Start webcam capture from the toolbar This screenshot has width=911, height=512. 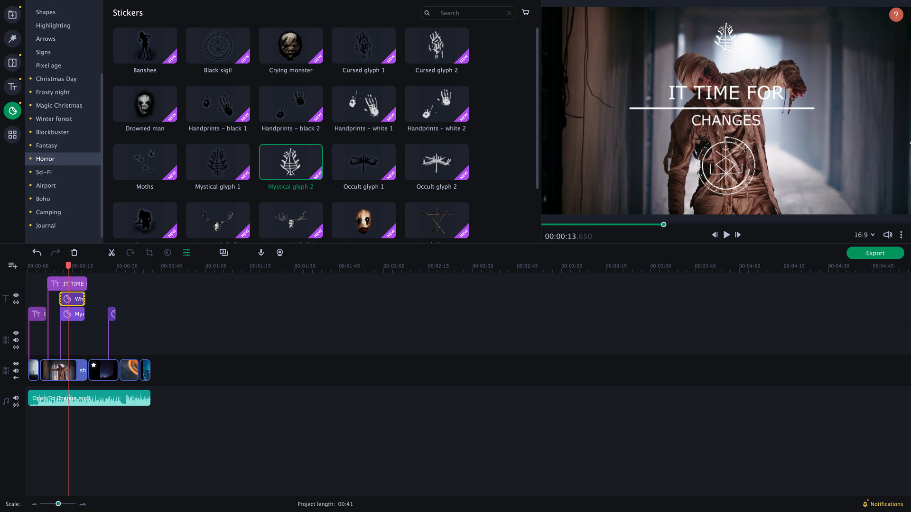click(x=280, y=252)
